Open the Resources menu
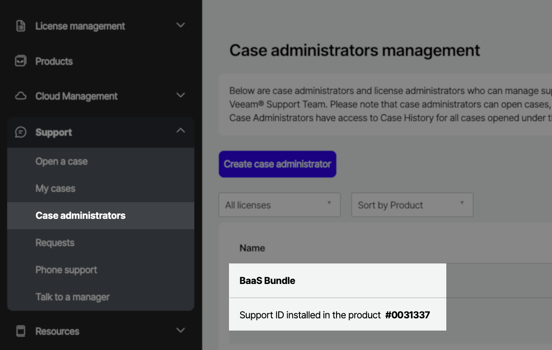Viewport: 552px width, 350px height. point(57,331)
